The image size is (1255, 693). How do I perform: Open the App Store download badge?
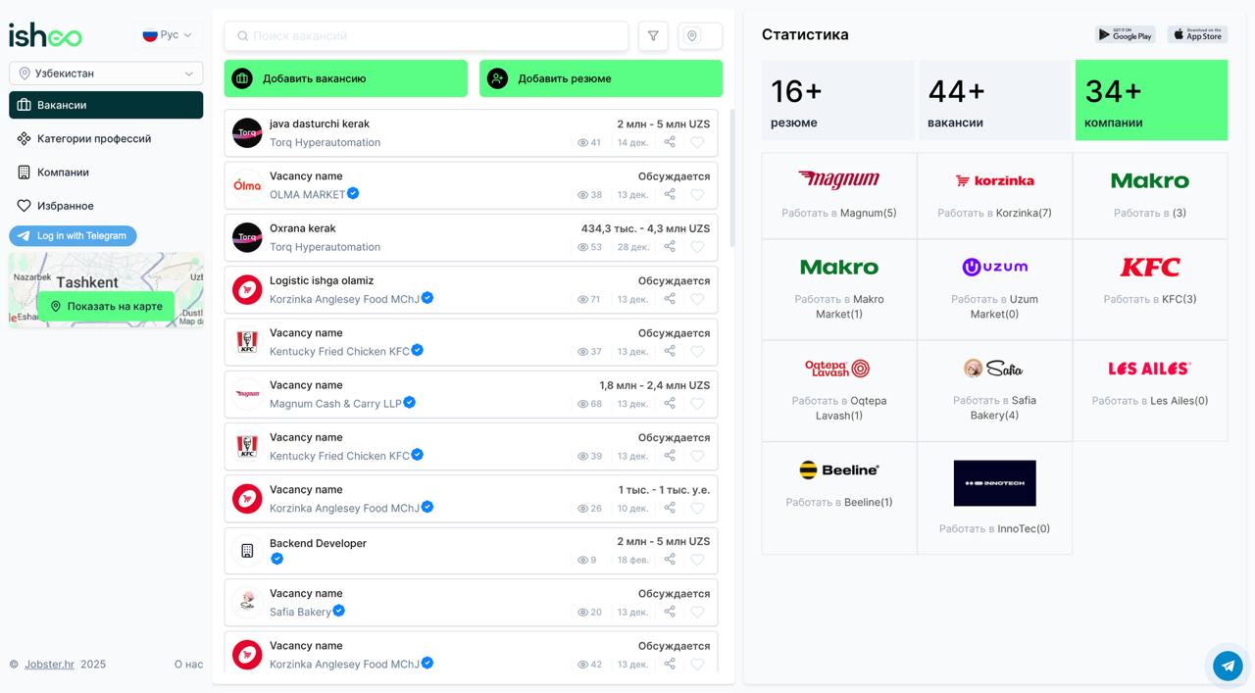1197,35
